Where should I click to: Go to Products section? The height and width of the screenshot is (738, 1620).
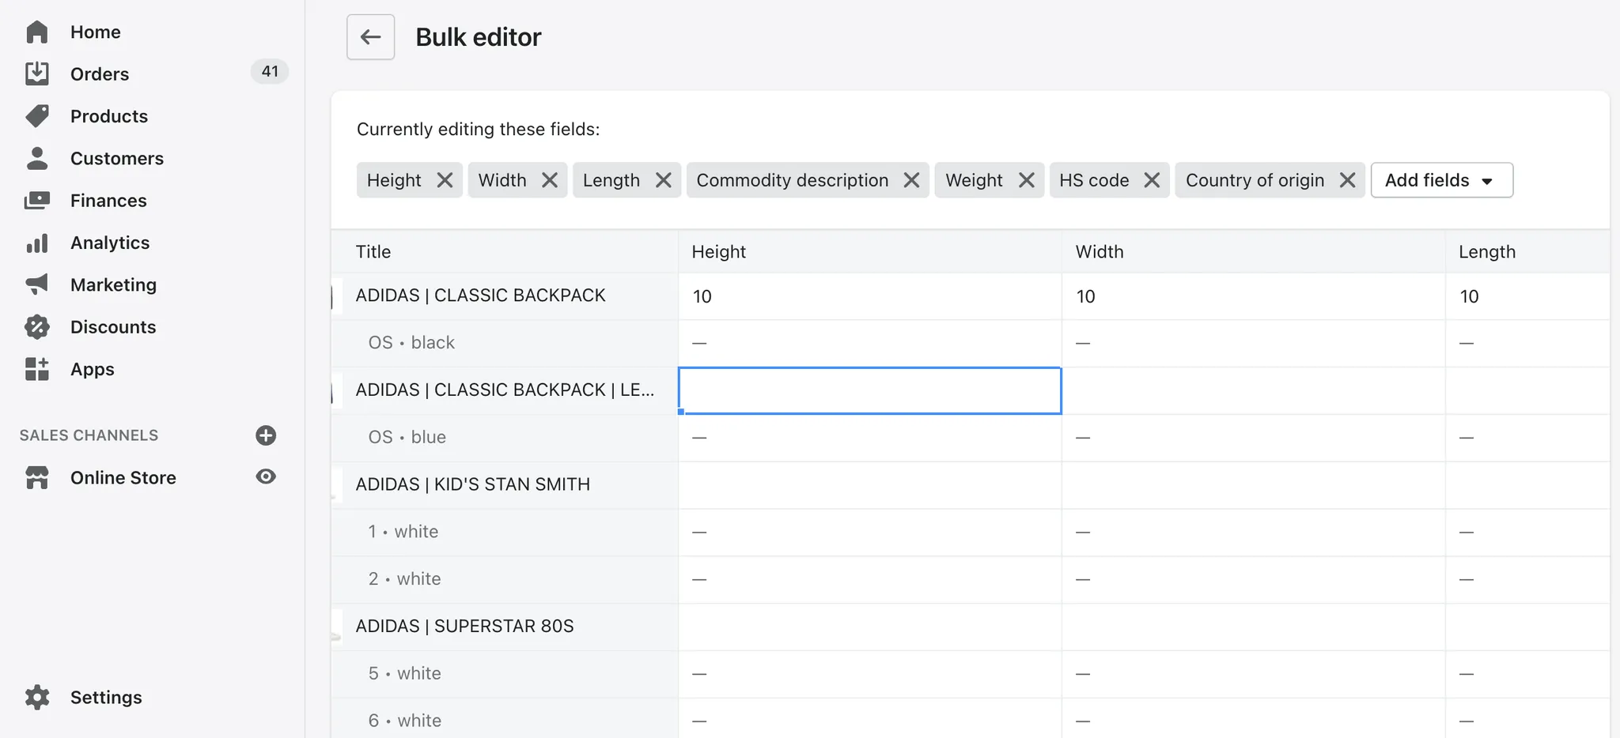coord(109,116)
